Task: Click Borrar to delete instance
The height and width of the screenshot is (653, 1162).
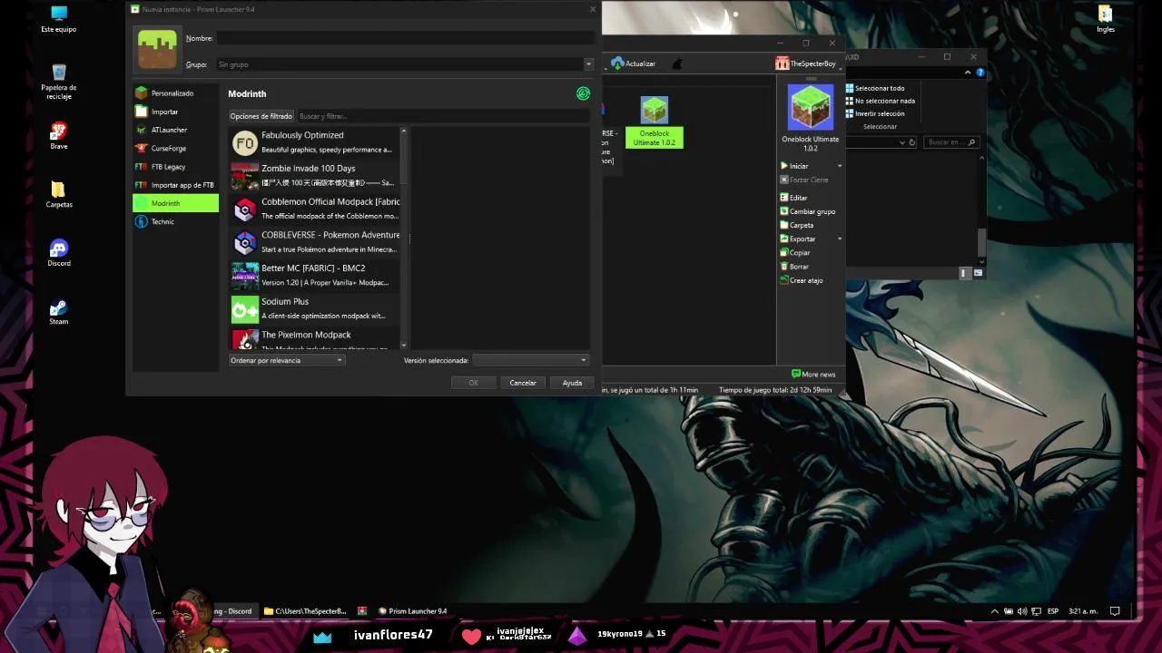Action: 794,267
